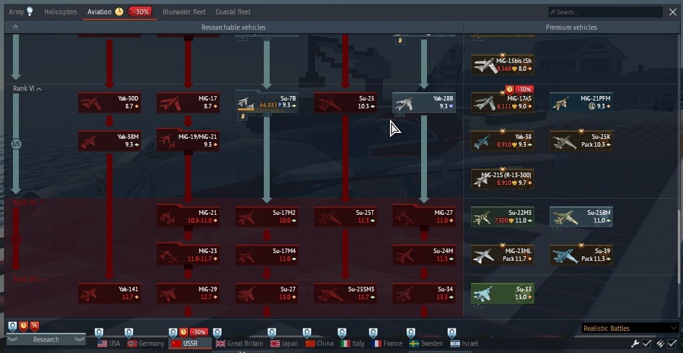Screen dimensions: 683x353
Task: Click the lightbulb icon above USA flag
Action: click(99, 333)
